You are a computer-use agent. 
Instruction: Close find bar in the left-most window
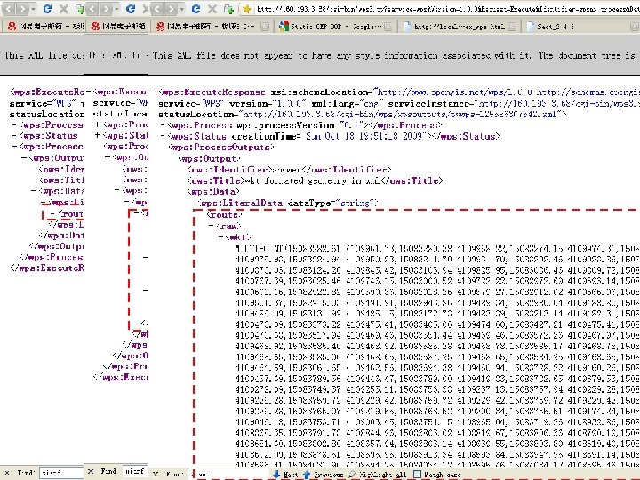[x=7, y=473]
